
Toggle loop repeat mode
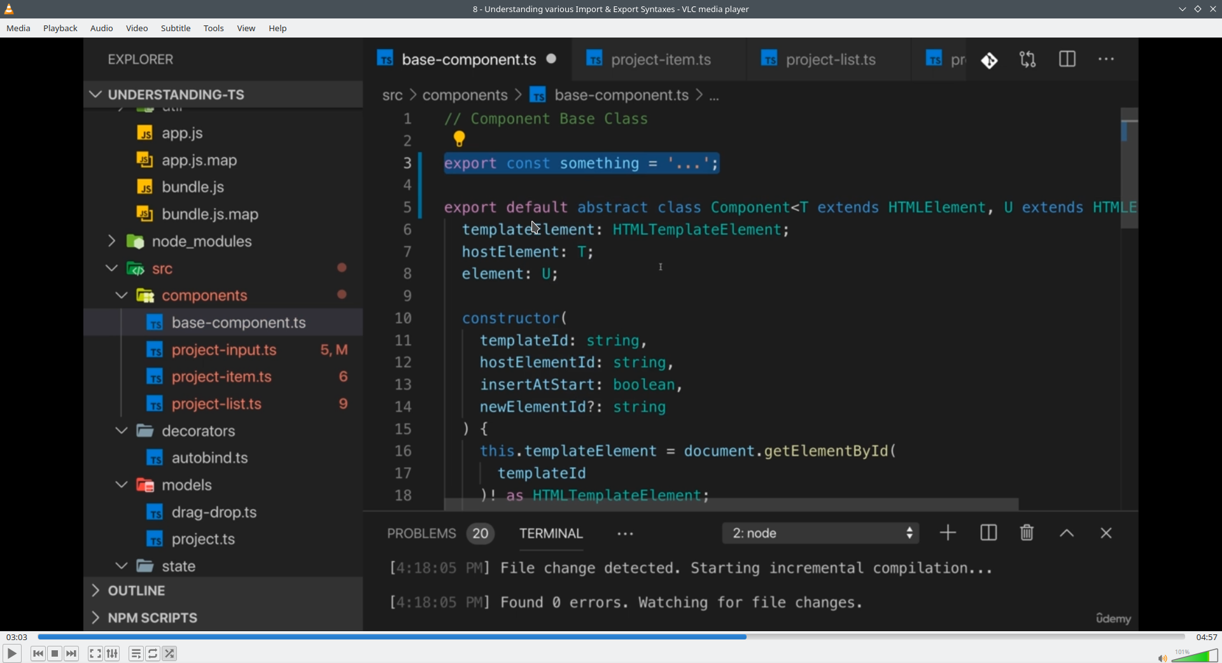click(x=153, y=653)
